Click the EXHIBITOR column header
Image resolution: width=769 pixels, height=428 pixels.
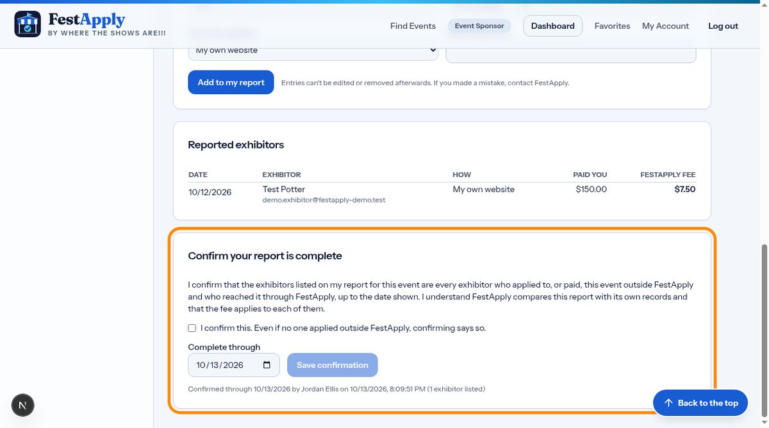point(281,174)
